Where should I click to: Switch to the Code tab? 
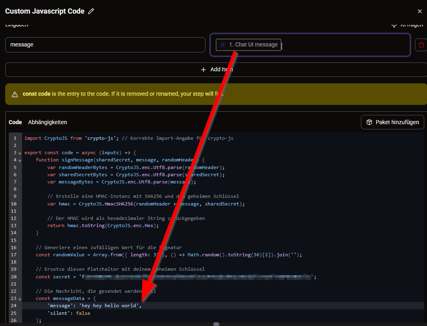(x=15, y=122)
